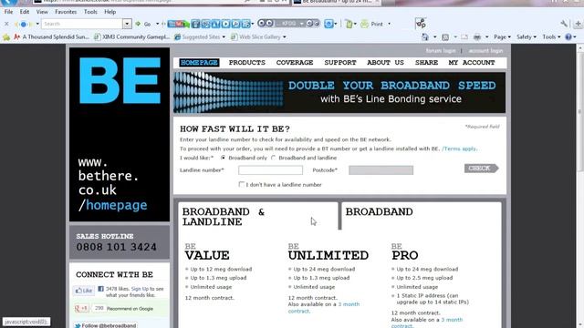
Task: Open the SUPPORT nav item
Action: (340, 63)
